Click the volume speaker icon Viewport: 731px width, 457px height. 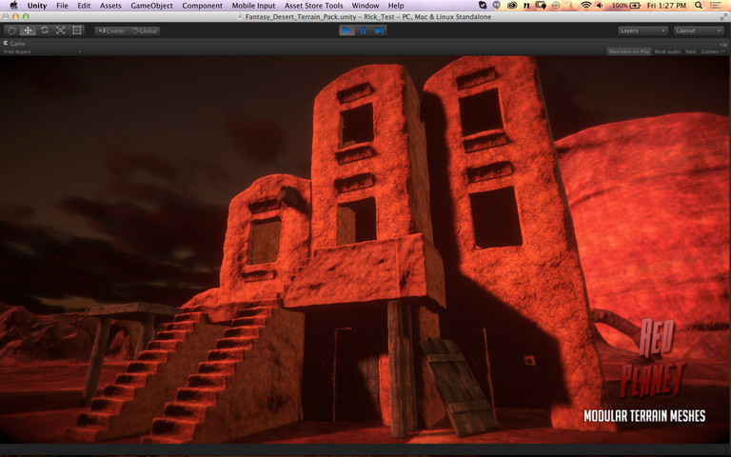(600, 6)
